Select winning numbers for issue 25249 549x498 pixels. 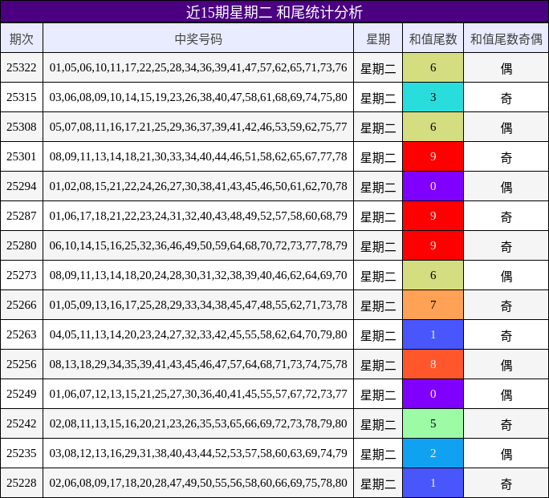pos(198,394)
